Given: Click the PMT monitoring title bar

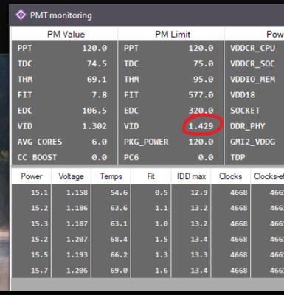Looking at the screenshot, I should click(x=147, y=15).
